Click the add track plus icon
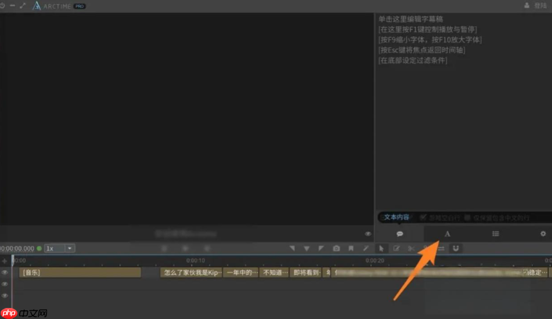This screenshot has height=319, width=552. (5, 261)
